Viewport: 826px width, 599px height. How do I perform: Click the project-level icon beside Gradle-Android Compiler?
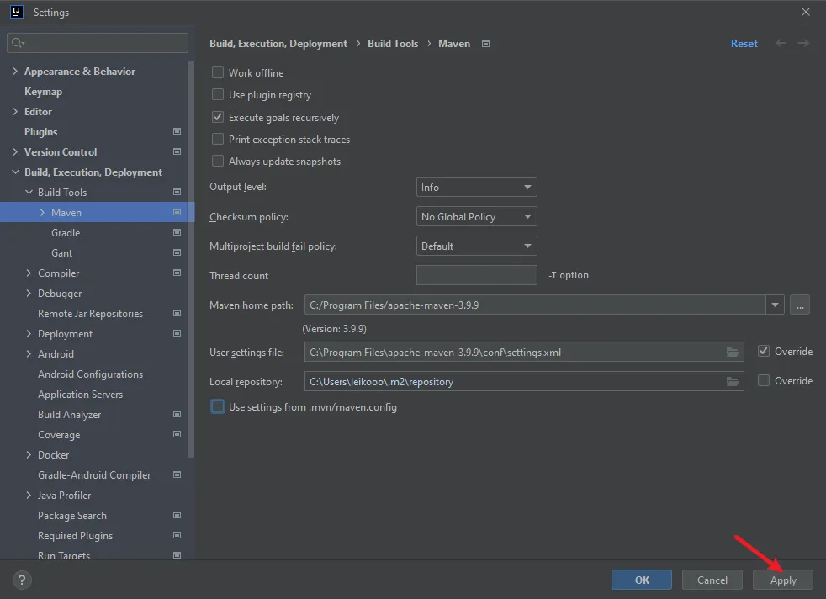tap(177, 475)
